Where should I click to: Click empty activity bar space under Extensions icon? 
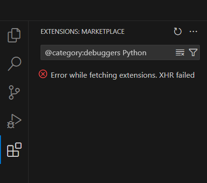(x=14, y=173)
